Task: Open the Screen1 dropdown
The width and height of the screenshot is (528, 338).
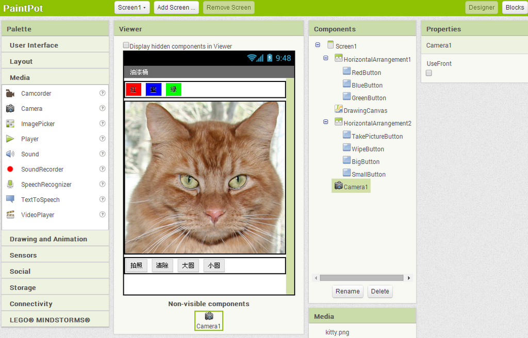Action: tap(133, 7)
